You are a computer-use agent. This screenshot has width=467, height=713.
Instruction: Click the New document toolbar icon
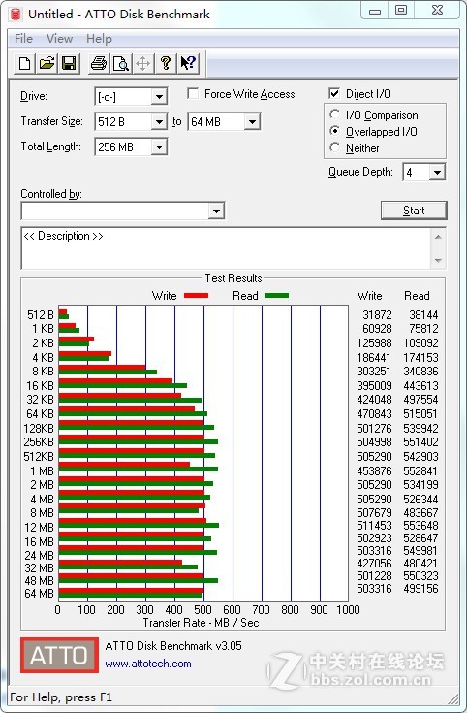click(24, 63)
